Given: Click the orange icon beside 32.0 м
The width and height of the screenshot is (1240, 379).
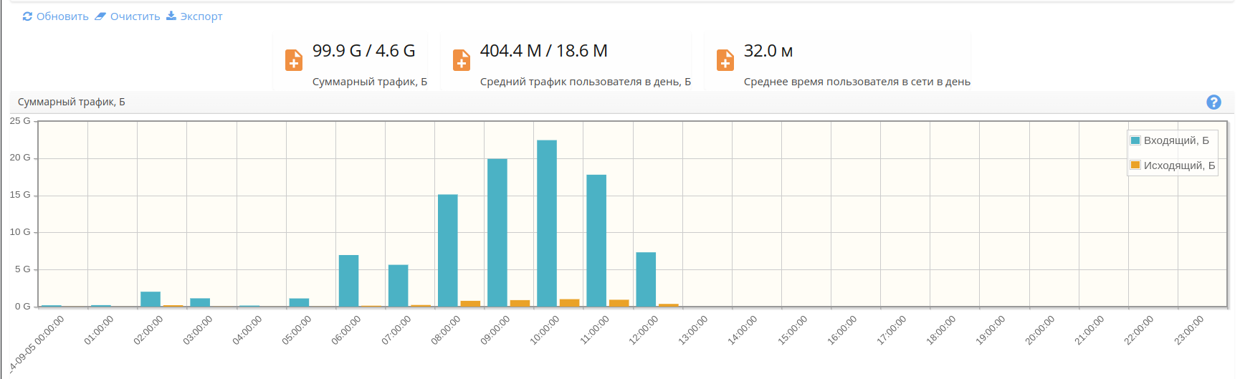Looking at the screenshot, I should [x=725, y=60].
